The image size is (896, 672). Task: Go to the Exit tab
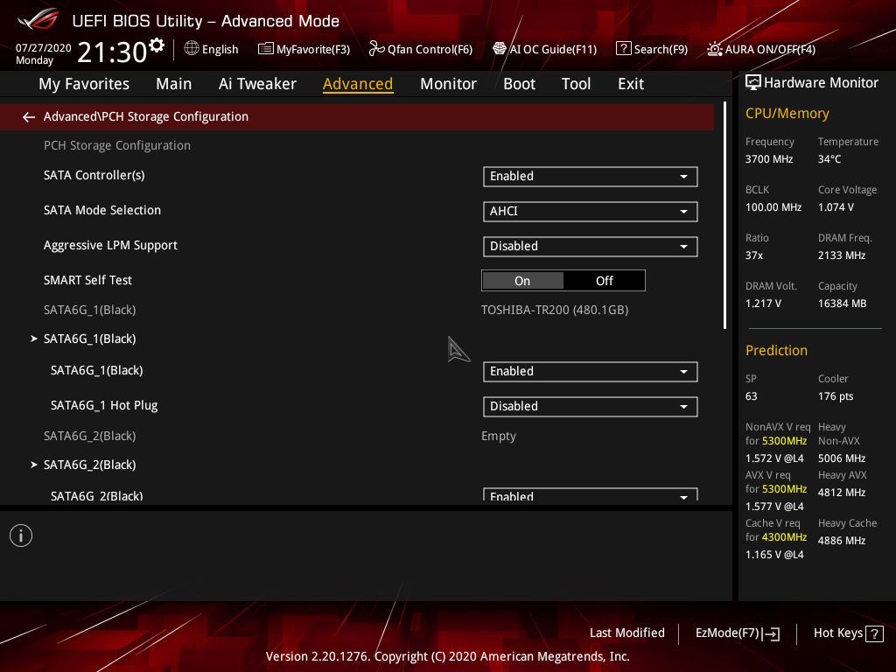[631, 84]
